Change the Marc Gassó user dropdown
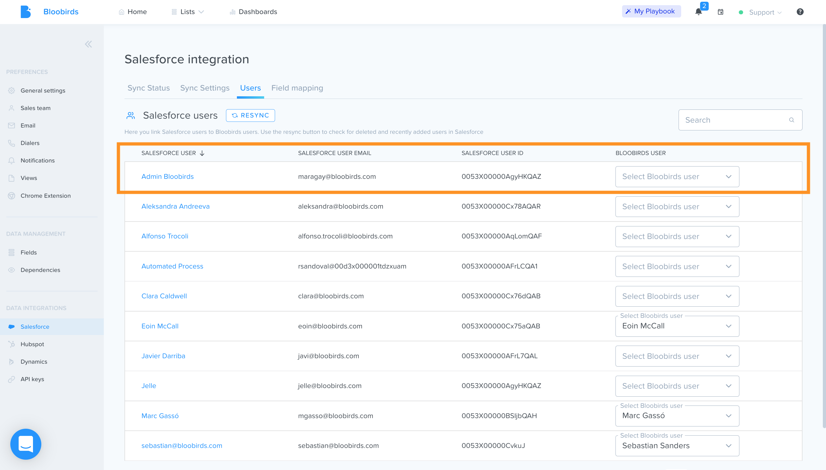Image resolution: width=826 pixels, height=470 pixels. (x=677, y=416)
